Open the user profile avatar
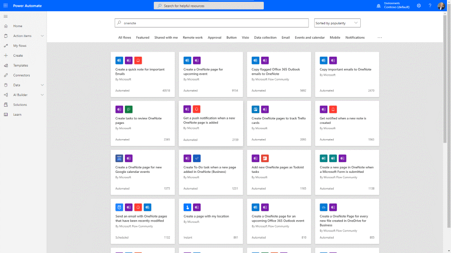This screenshot has height=253, width=451. click(x=441, y=6)
